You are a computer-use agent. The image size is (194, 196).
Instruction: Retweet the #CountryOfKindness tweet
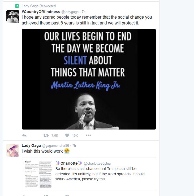coord(46,135)
